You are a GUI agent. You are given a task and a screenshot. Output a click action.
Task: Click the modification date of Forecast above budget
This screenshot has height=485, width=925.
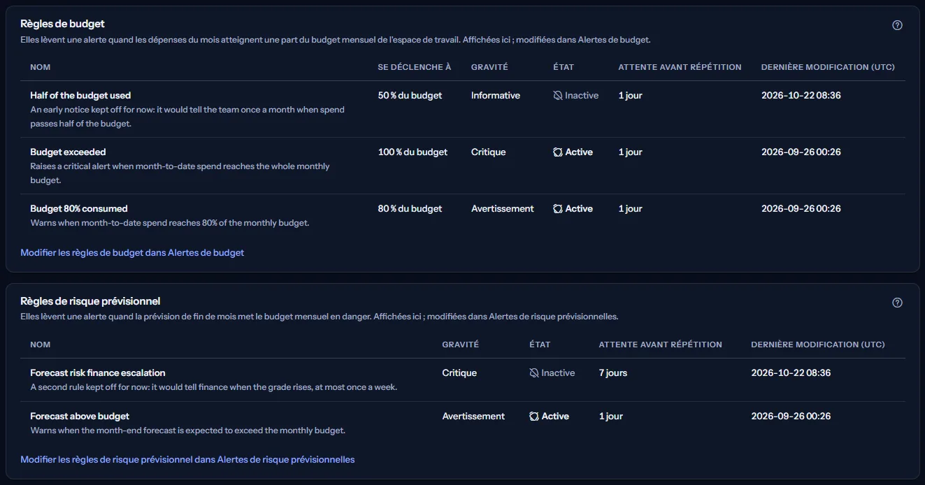791,417
